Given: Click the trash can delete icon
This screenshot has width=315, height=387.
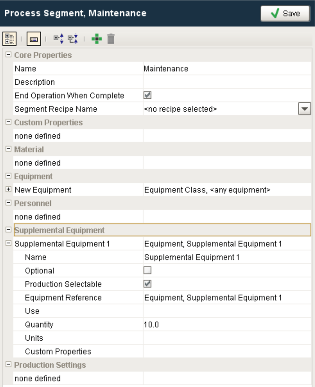Looking at the screenshot, I should point(111,39).
